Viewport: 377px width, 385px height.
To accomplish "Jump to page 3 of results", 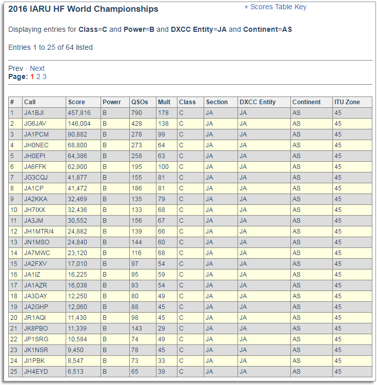I will tap(45, 76).
